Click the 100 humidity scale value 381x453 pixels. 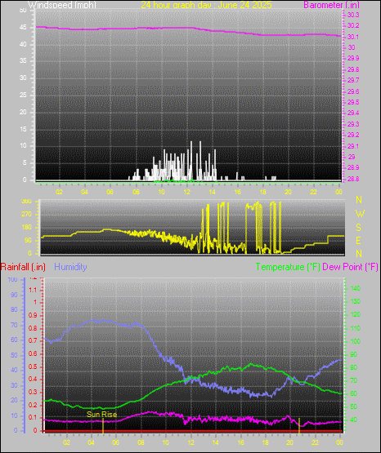coord(13,279)
